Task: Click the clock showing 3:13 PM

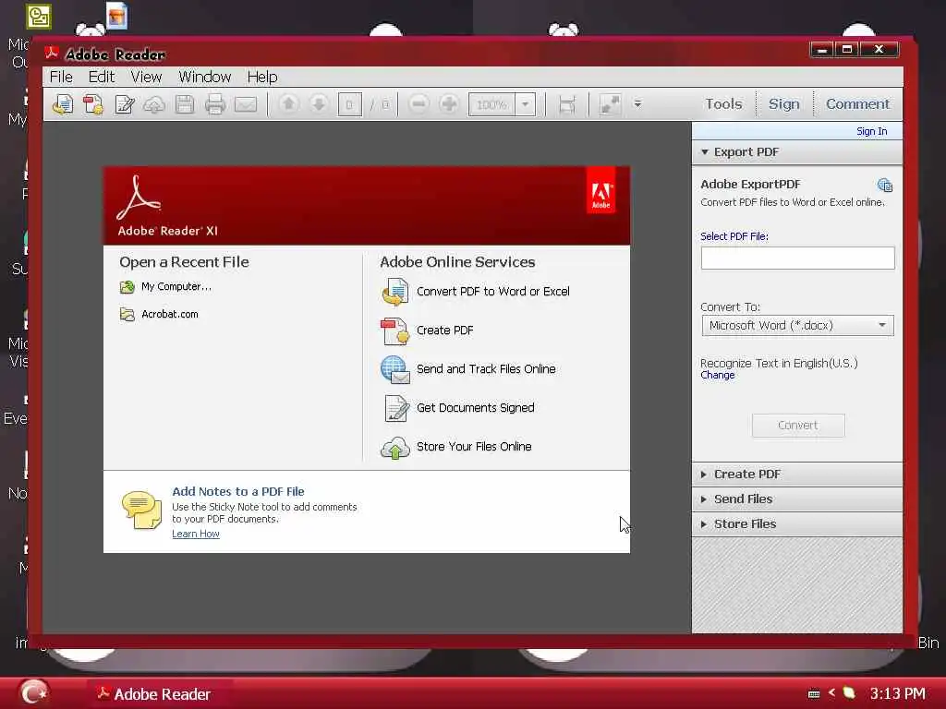Action: 897,694
